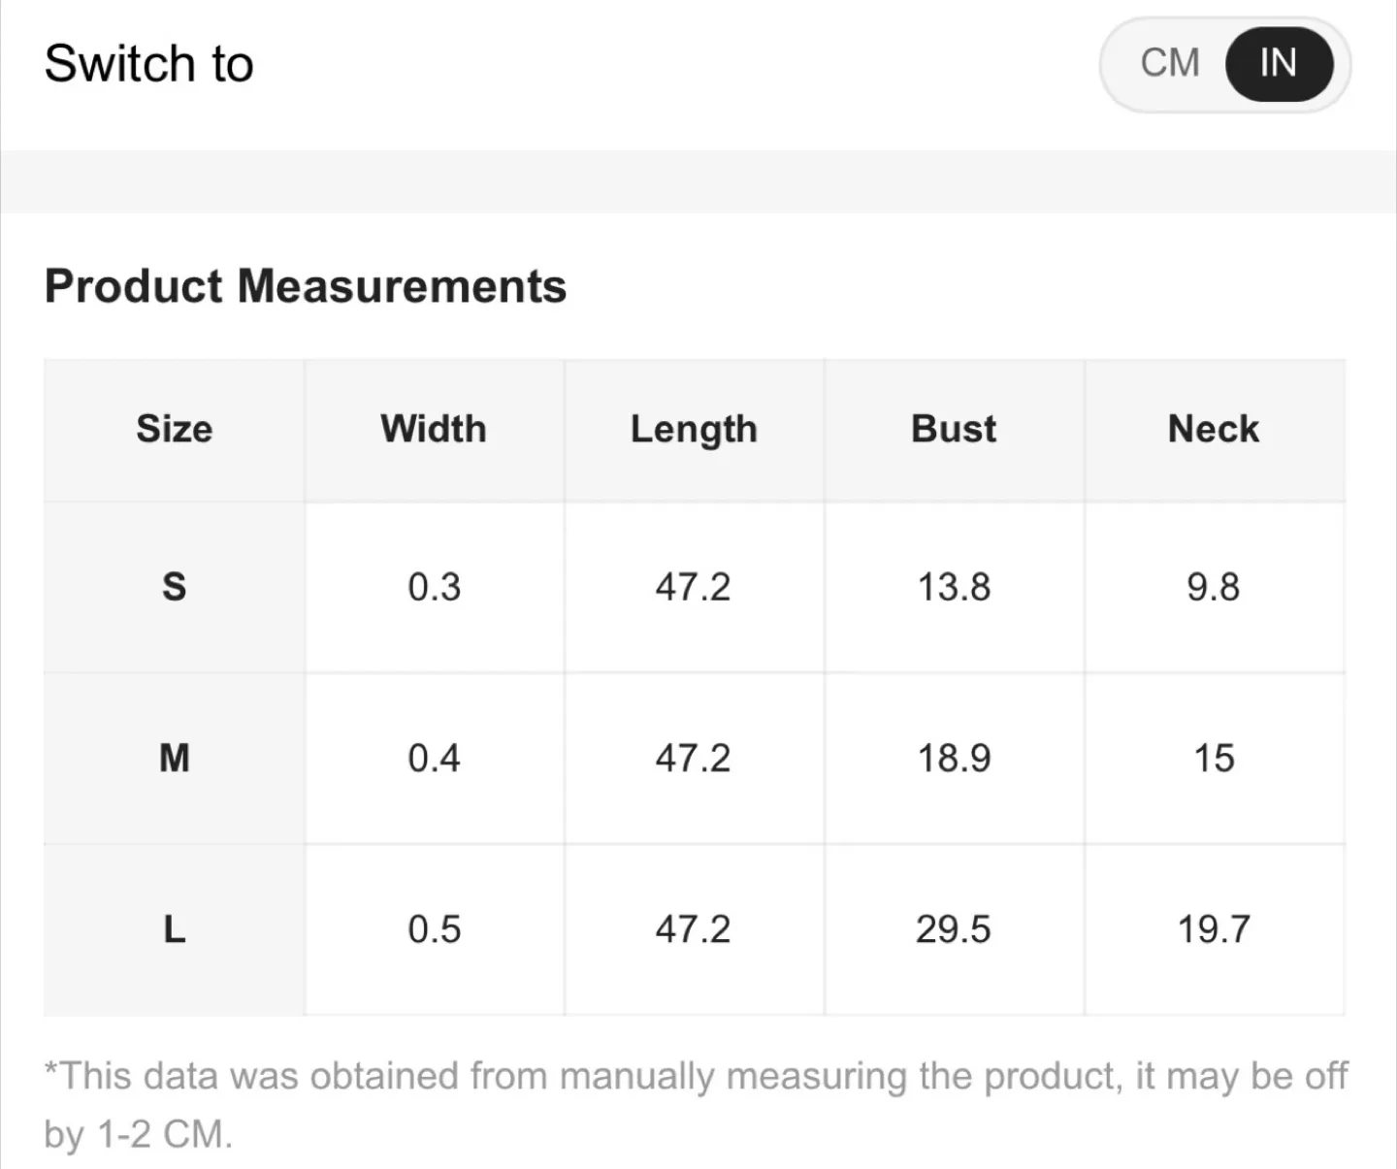Click the large neck value 19.7

click(1214, 929)
